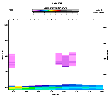Viewport: 111px width, 100px height.
Task: Click the plot date title at top
Action: [x=56, y=3]
